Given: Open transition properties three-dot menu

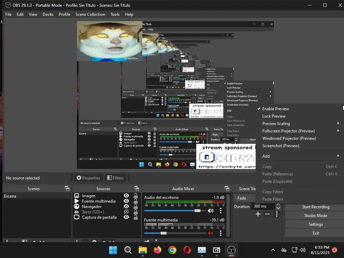Looking at the screenshot, I should pos(277,214).
